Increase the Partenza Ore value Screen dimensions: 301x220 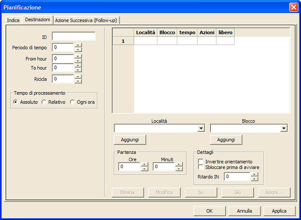pos(144,164)
